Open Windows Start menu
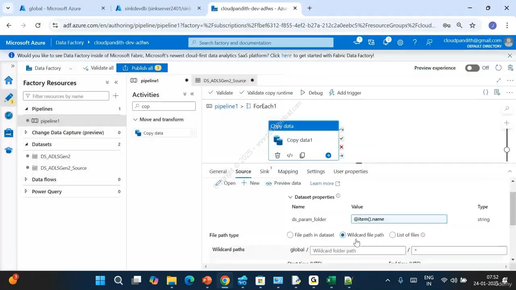Screen dimensions: 516x290 (x=100, y=280)
